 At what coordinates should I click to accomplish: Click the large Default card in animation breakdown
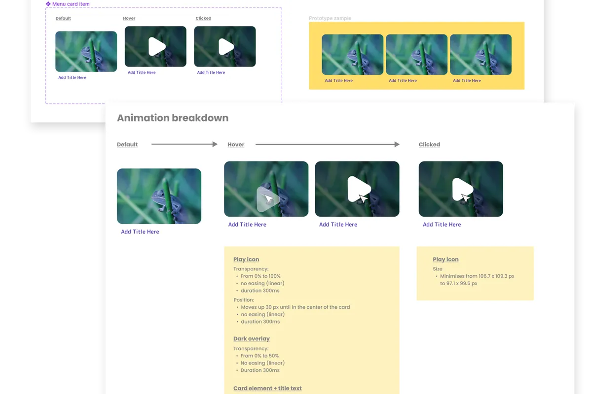pos(159,197)
